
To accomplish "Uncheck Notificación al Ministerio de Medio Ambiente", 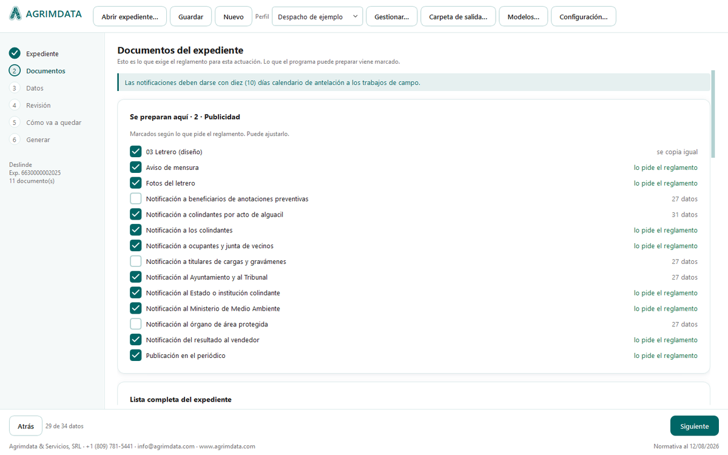I will point(136,308).
